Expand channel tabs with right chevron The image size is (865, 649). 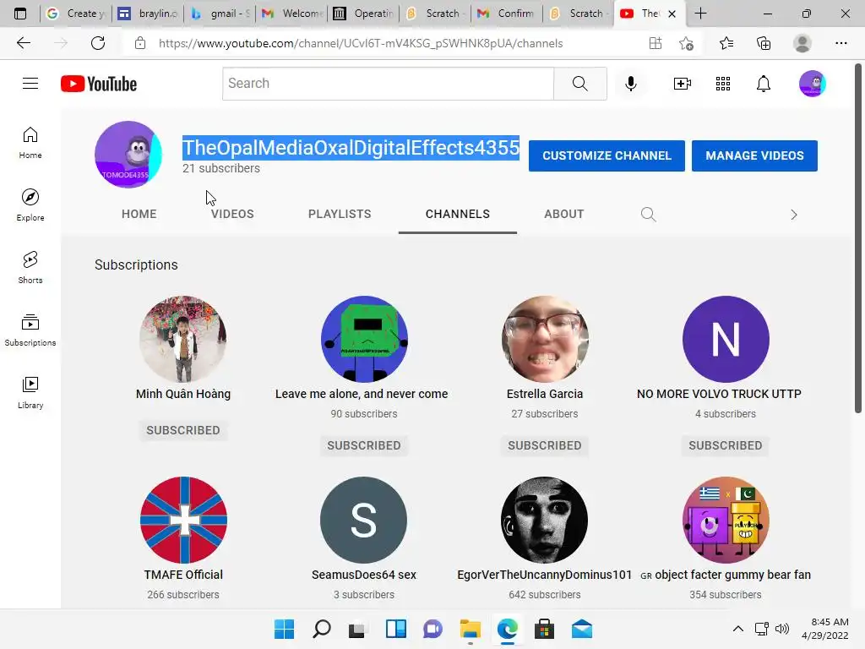(794, 215)
